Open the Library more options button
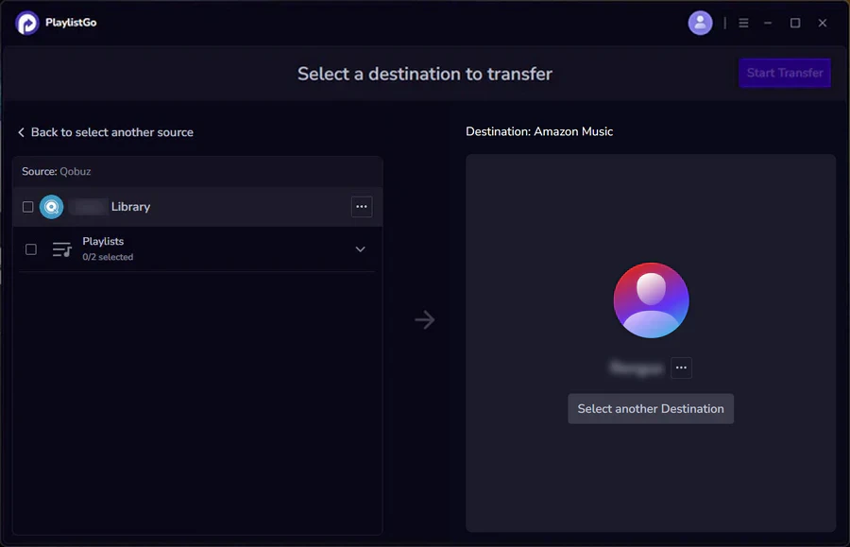 click(362, 207)
